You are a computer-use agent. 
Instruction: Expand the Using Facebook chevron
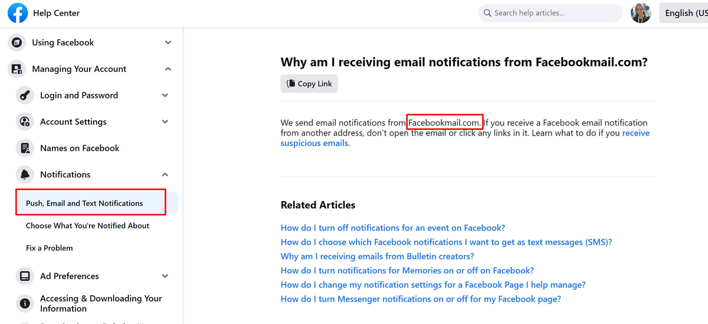click(x=168, y=42)
